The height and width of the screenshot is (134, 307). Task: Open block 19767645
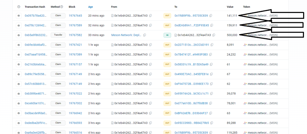(75, 16)
